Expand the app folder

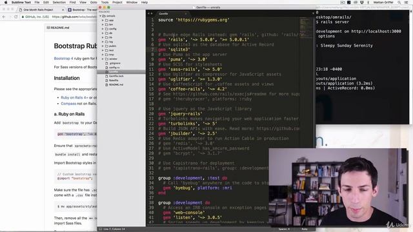[103, 20]
